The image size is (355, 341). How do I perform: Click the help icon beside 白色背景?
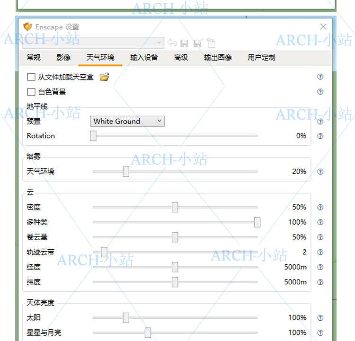(x=320, y=92)
